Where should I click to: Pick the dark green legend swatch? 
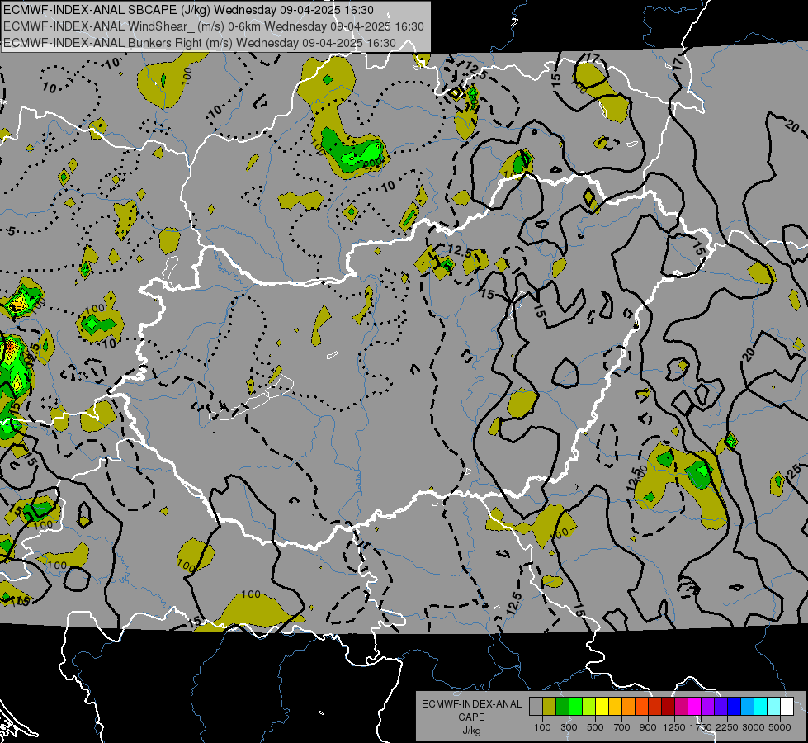point(562,707)
